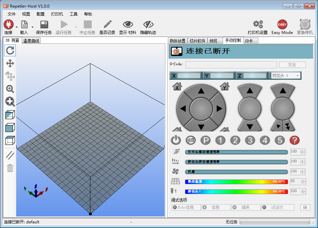Click the home X axis icon

pos(177,86)
